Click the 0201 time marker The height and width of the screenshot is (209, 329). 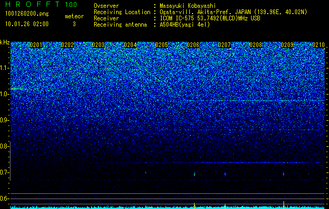tap(36, 45)
